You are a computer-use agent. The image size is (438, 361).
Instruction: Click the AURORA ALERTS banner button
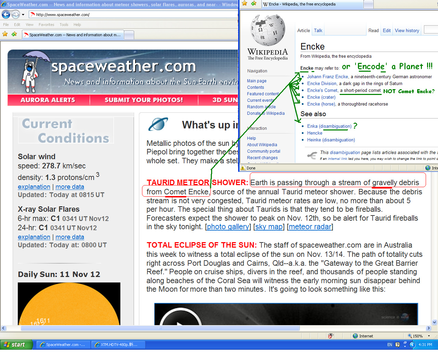(x=48, y=100)
